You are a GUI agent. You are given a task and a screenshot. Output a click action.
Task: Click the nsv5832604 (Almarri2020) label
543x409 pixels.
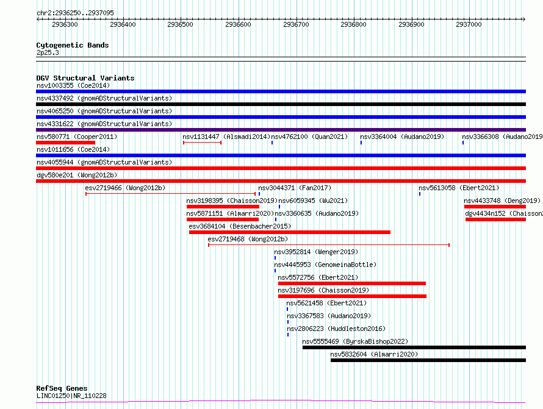(x=374, y=354)
